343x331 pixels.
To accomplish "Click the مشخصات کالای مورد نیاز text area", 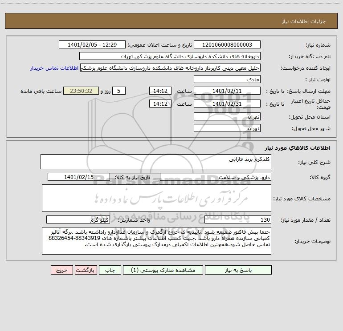I will pos(156,198).
